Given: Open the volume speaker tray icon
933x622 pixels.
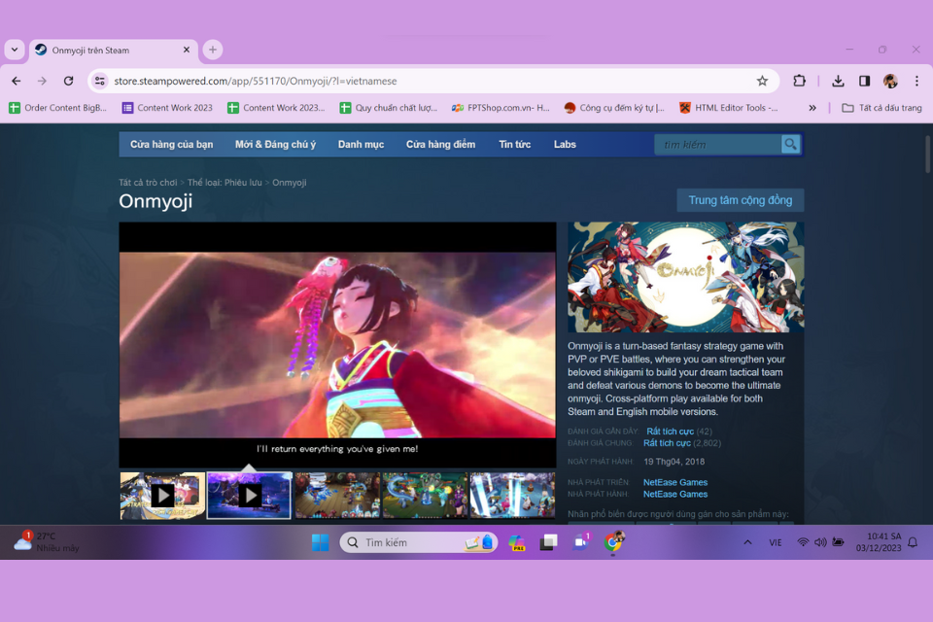Looking at the screenshot, I should tap(820, 542).
